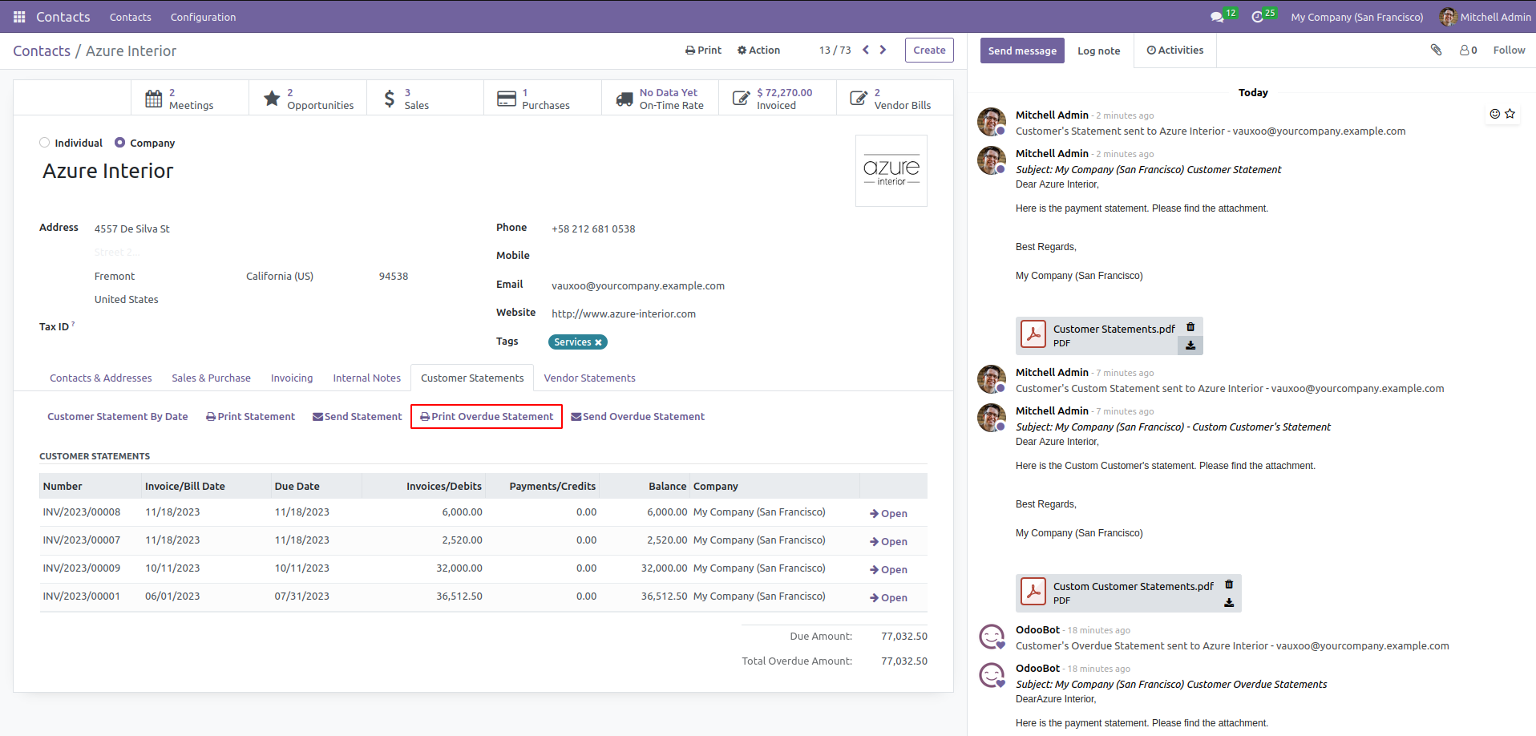Click Customer Statement By Date
This screenshot has width=1536, height=736.
(118, 416)
